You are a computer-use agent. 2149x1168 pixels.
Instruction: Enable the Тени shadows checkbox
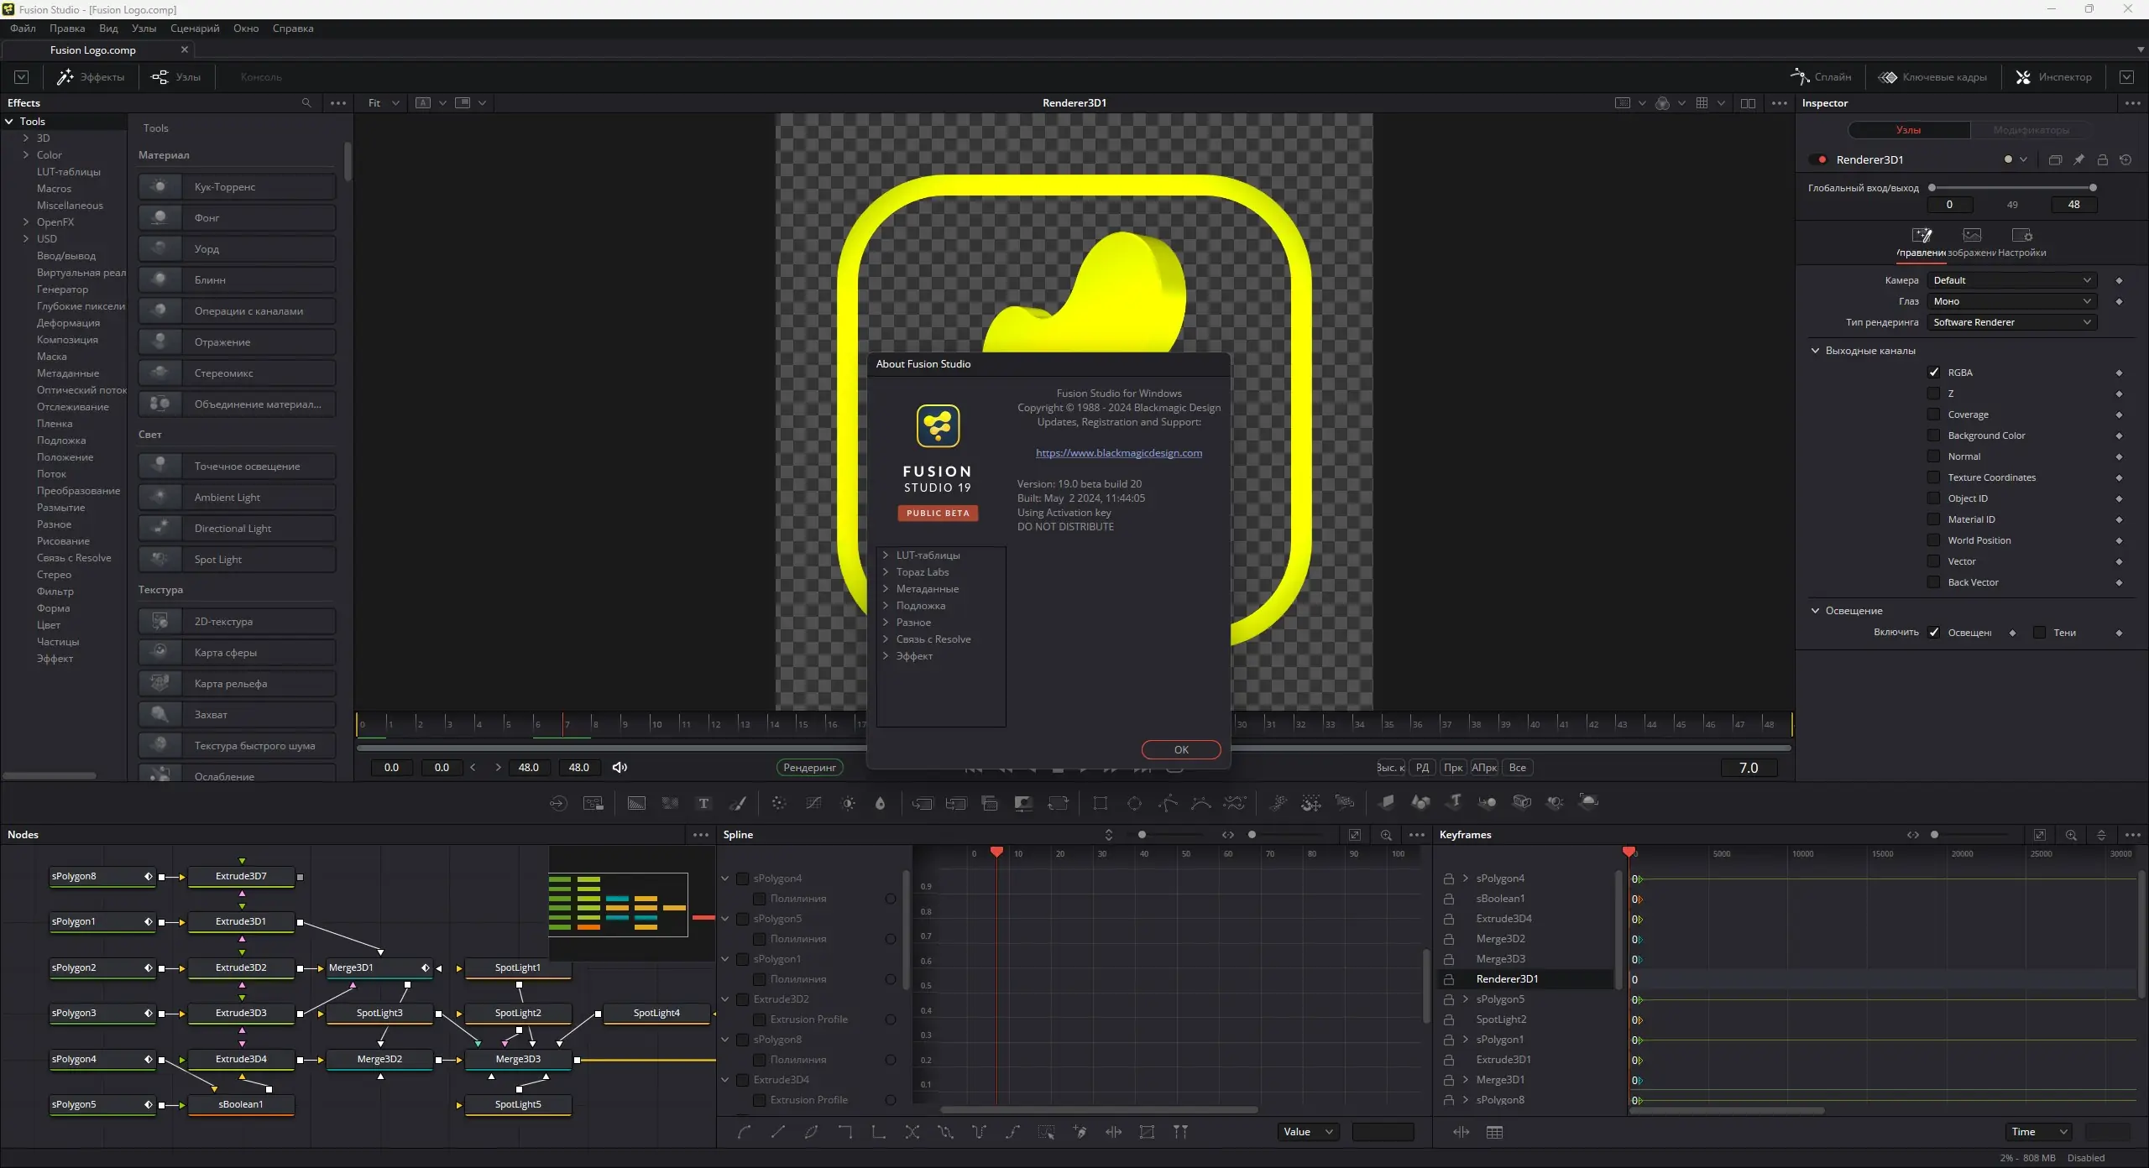click(x=2039, y=633)
